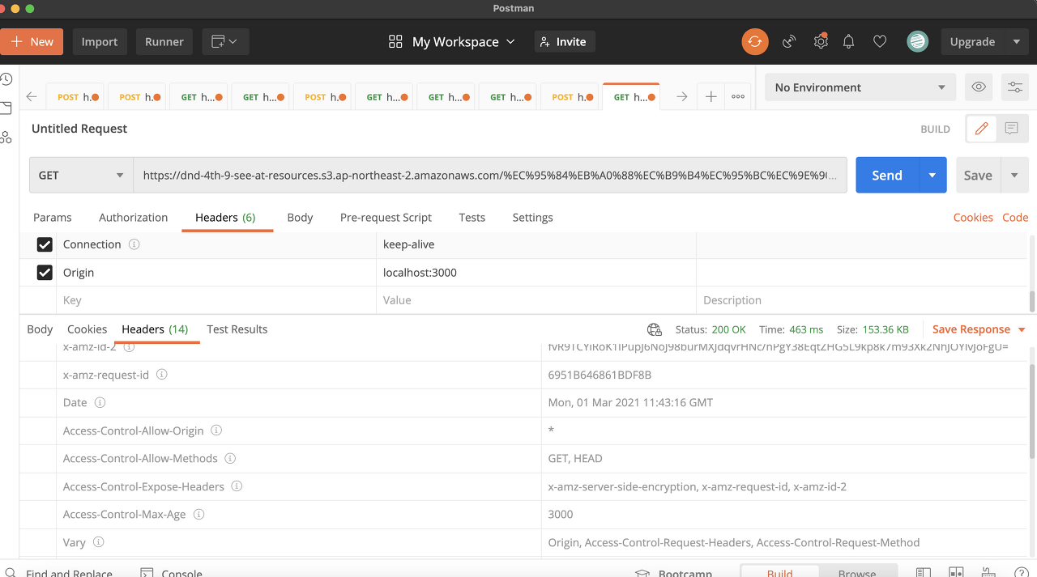Image resolution: width=1037 pixels, height=577 pixels.
Task: Open the Save Response dropdown
Action: [979, 329]
